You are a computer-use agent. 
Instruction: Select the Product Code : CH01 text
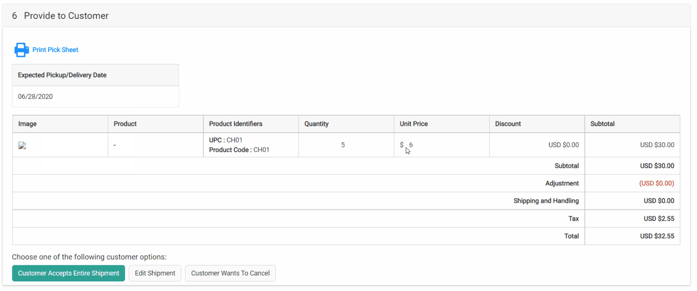(239, 150)
